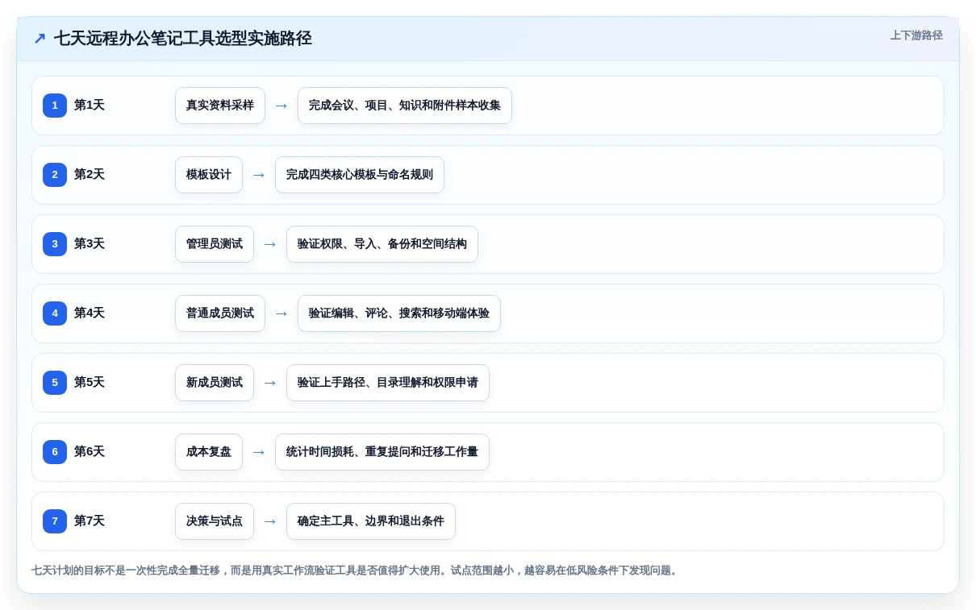Screen dimensions: 976x610
Task: Select step number badge 2
Action: pos(55,175)
